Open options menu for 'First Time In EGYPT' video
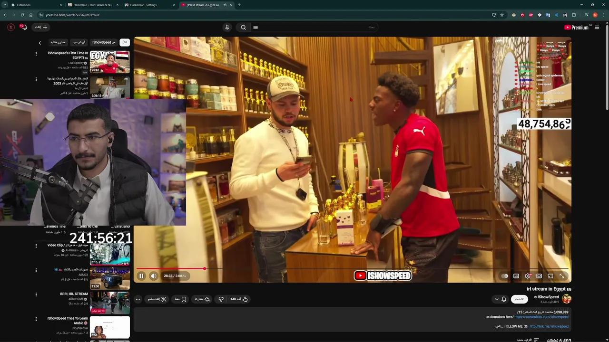Viewport: 609px width, 342px height. 36,54
